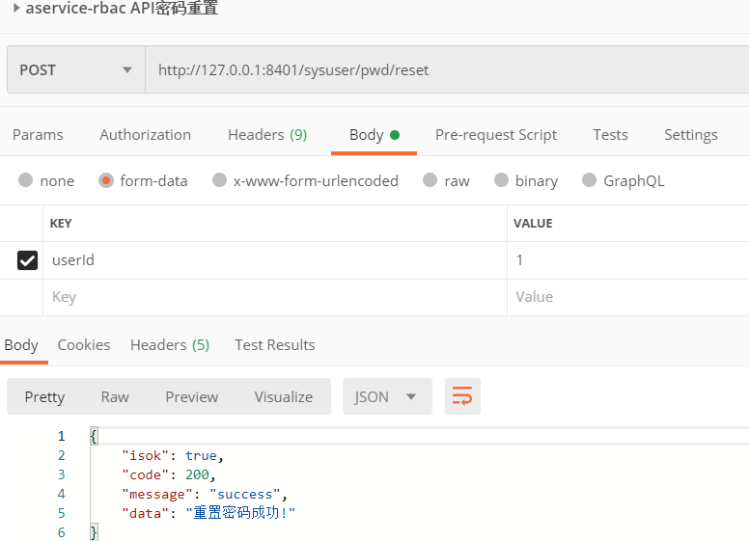Open the request Headers (9) tab

(x=267, y=135)
